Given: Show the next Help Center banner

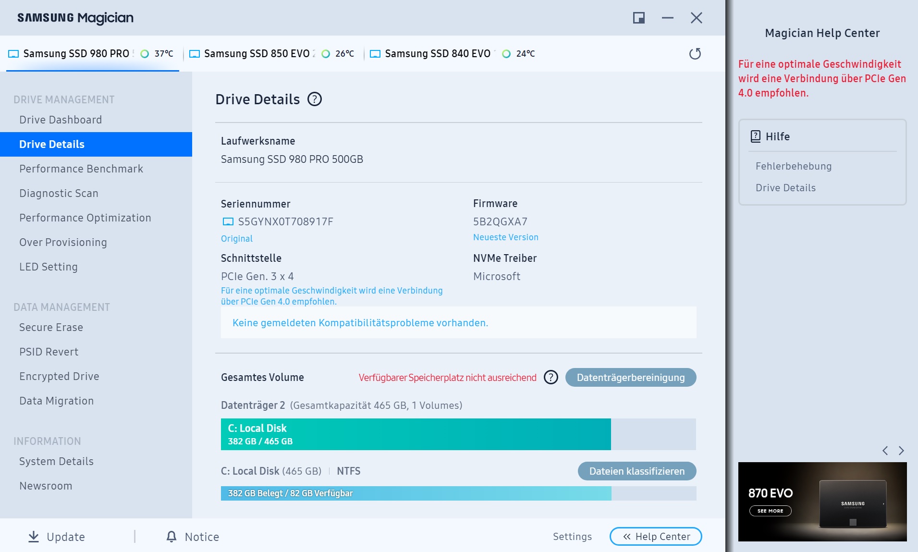Looking at the screenshot, I should [901, 451].
